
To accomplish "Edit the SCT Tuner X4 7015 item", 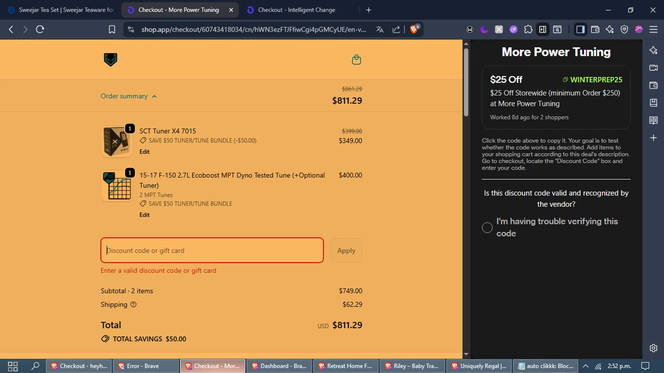I will point(144,152).
